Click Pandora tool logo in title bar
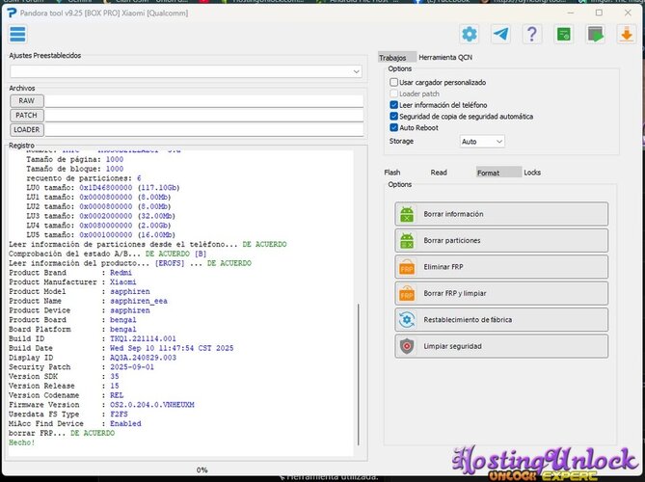This screenshot has width=645, height=482. (12, 13)
